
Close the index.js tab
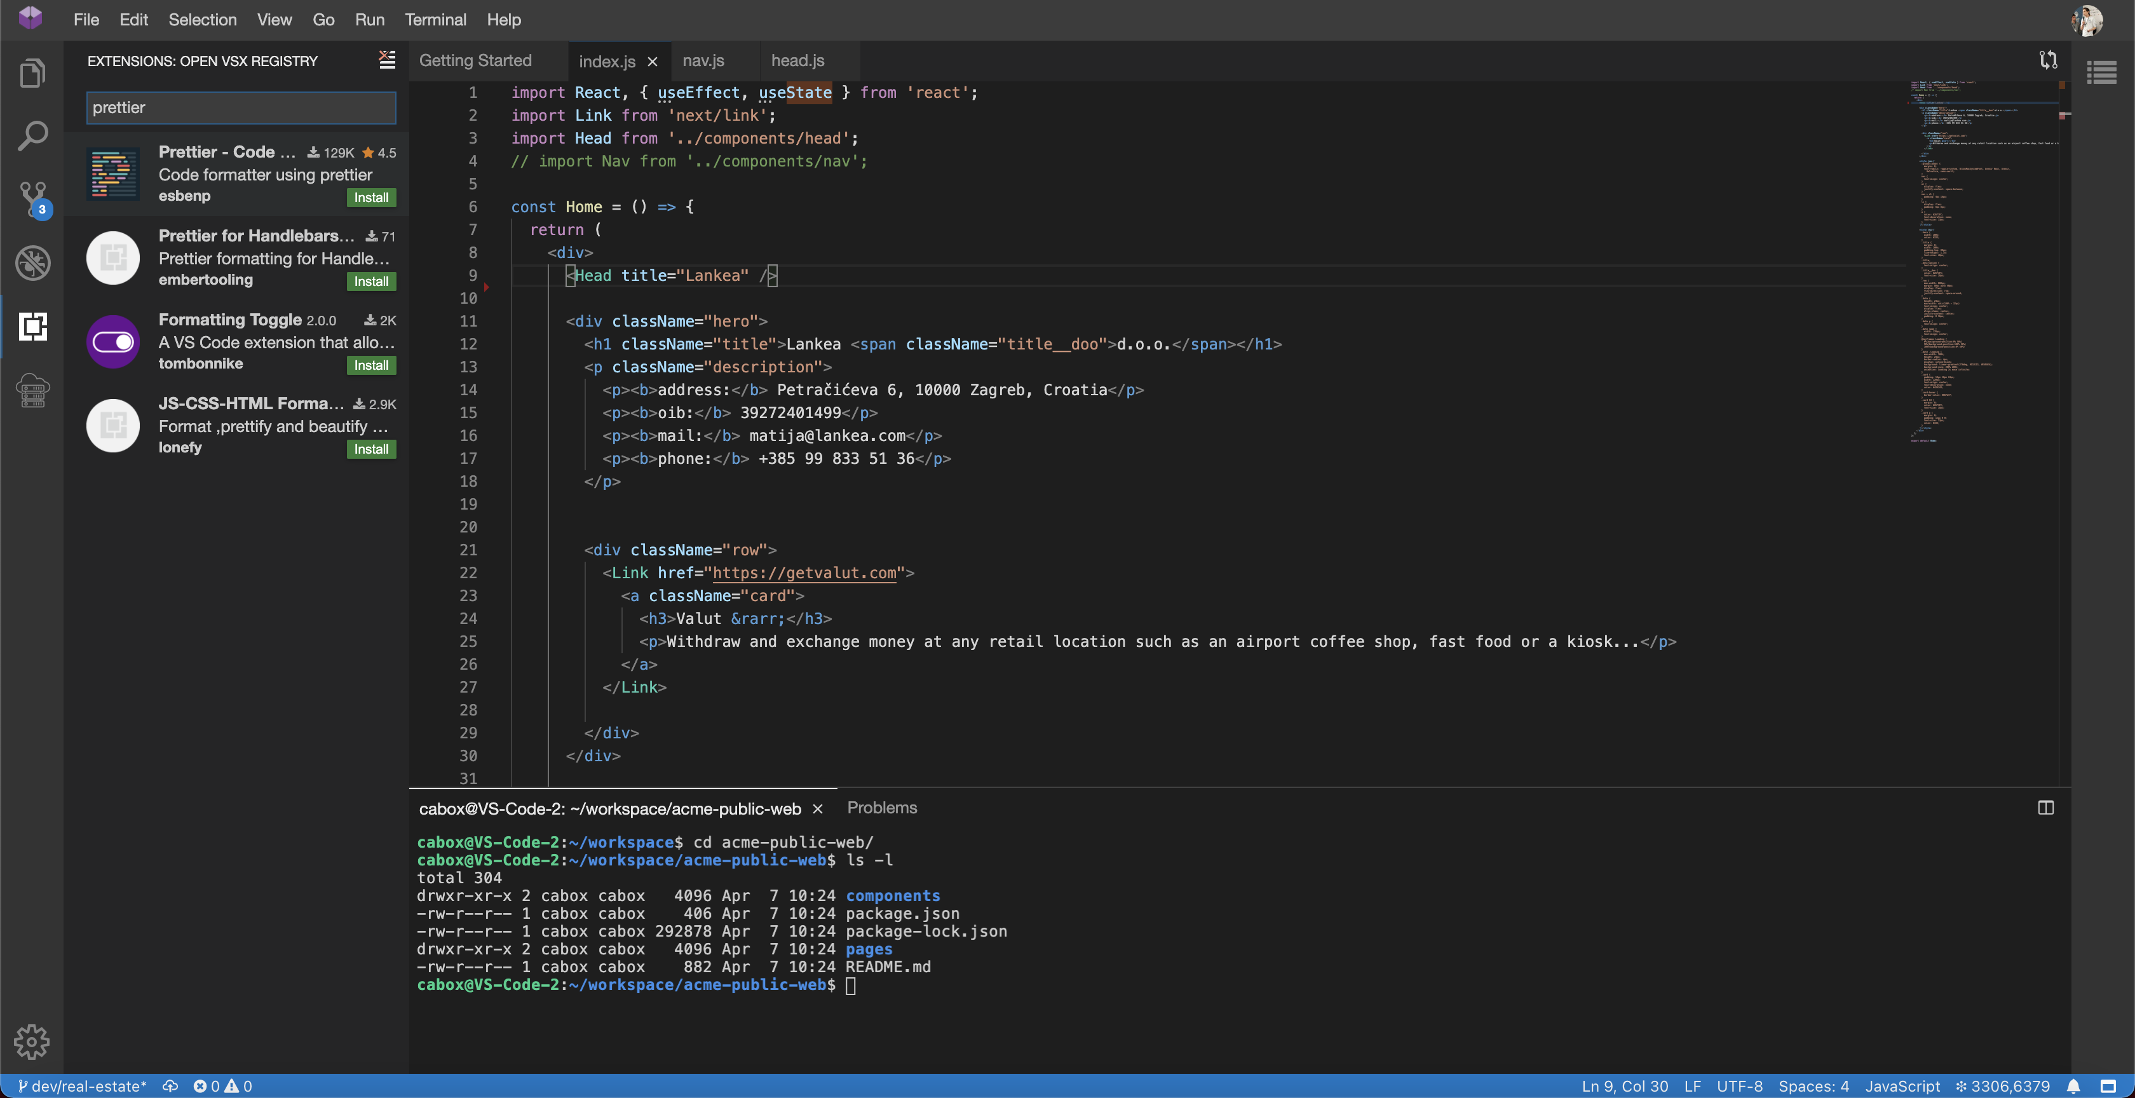click(x=653, y=62)
